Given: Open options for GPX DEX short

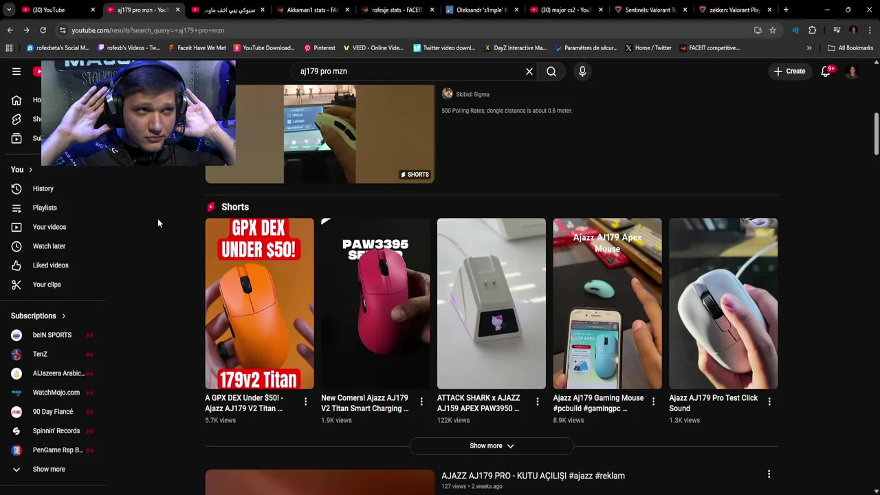Looking at the screenshot, I should click(305, 401).
